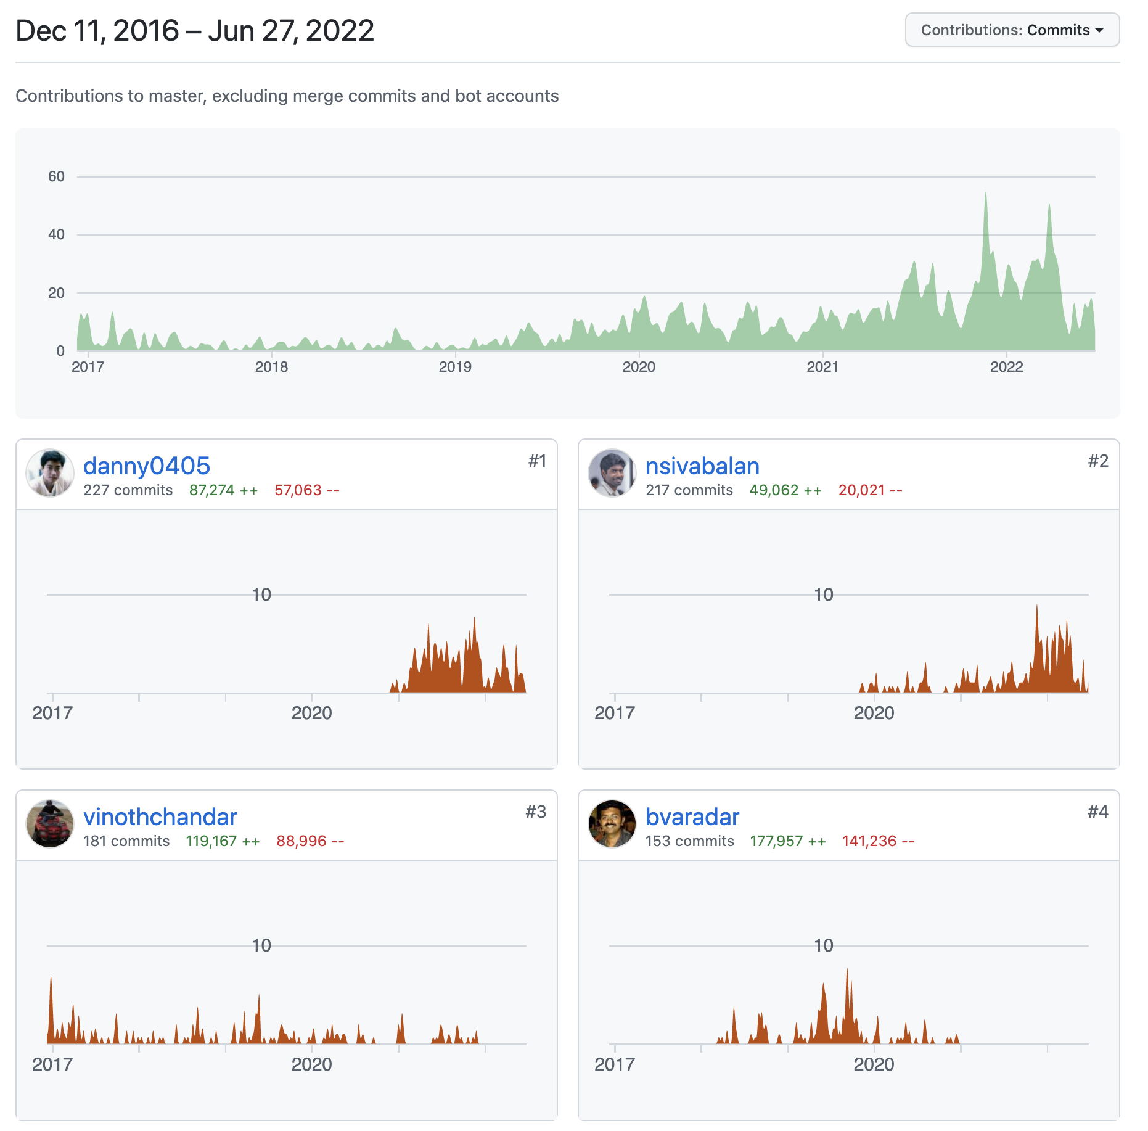Click danny0405's profile avatar

pyautogui.click(x=50, y=473)
